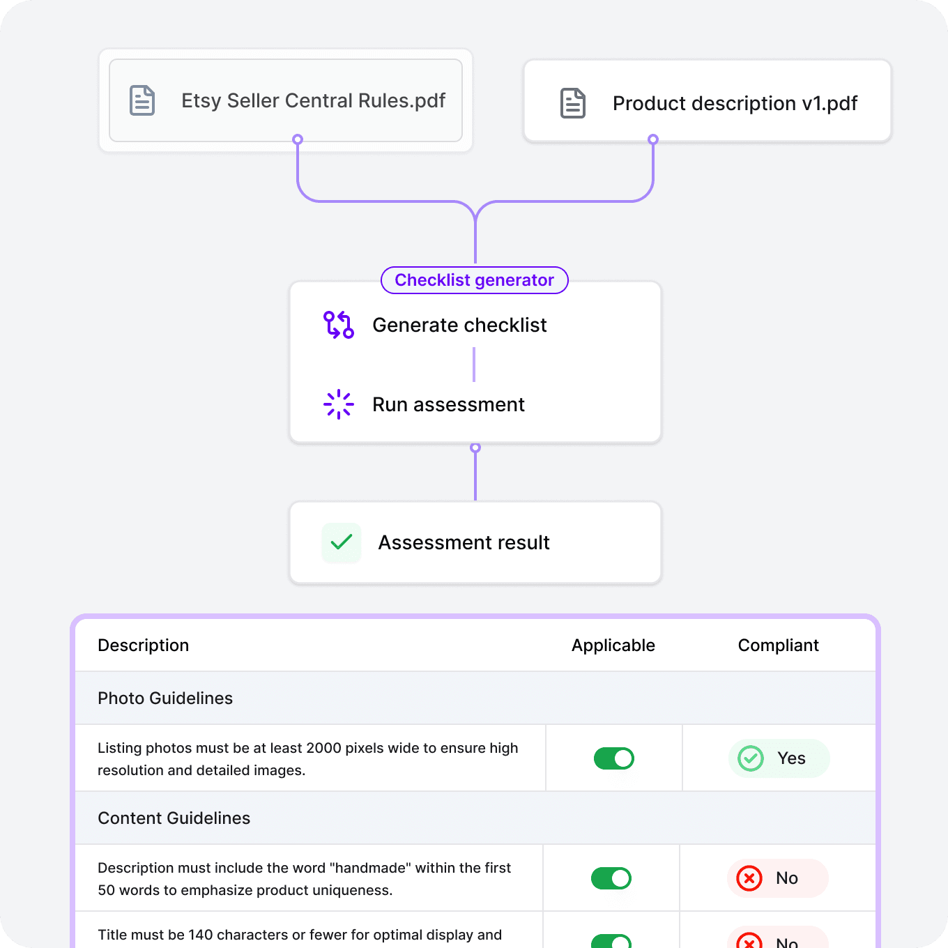Click the green checkmark on Assessment result
The width and height of the screenshot is (948, 948).
[x=341, y=542]
